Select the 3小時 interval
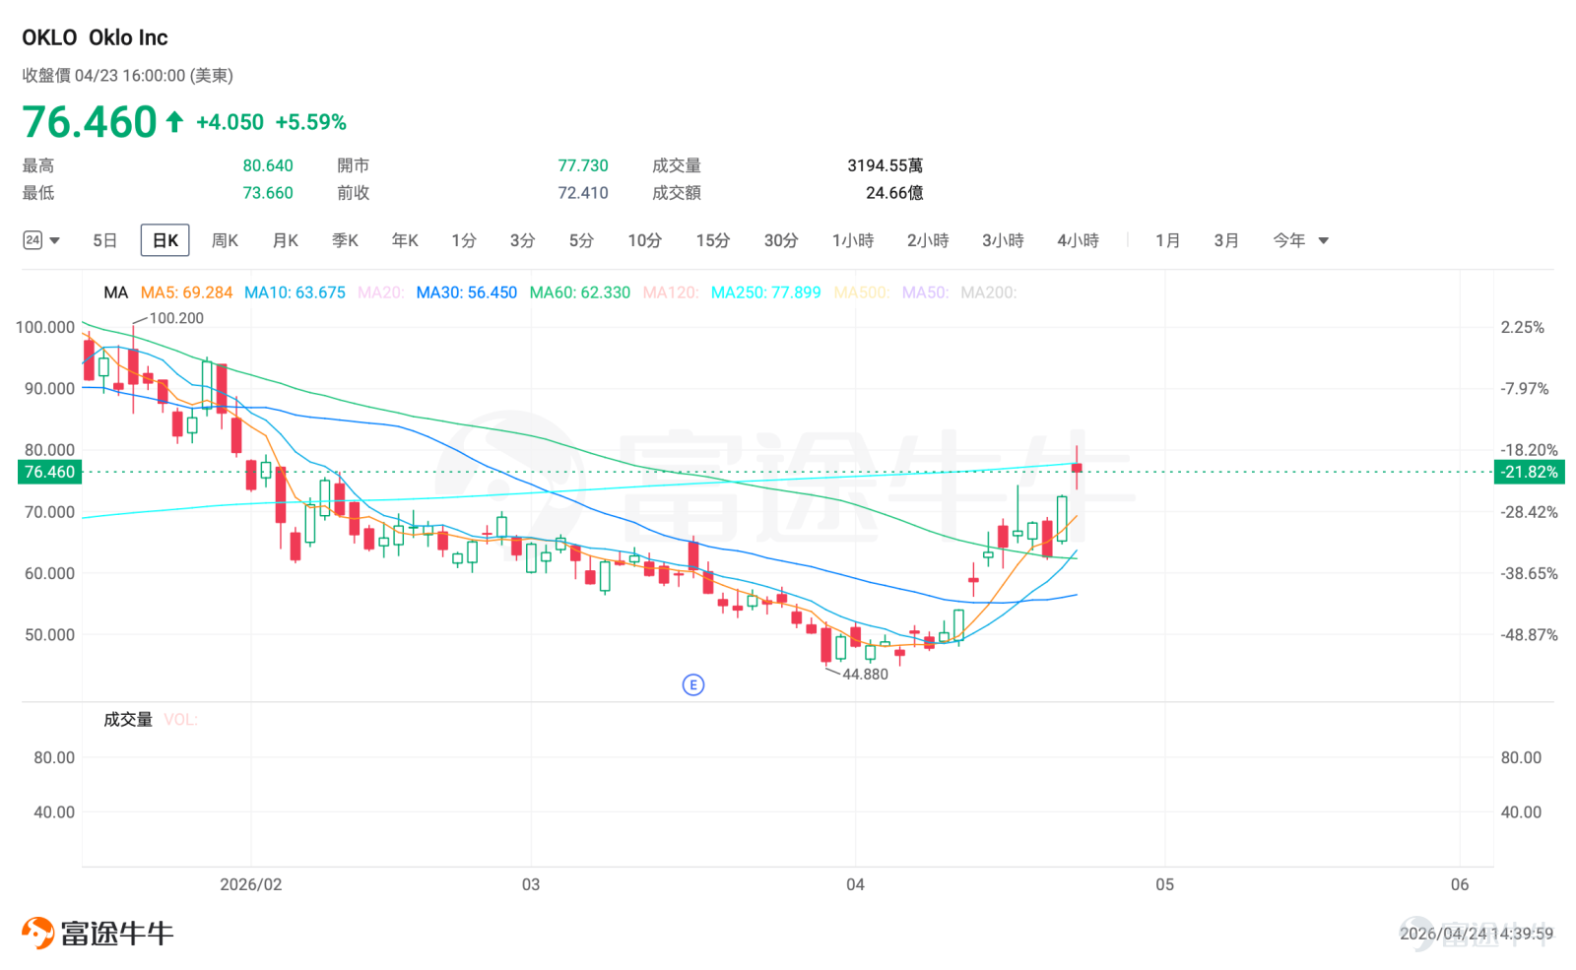Image resolution: width=1576 pixels, height=970 pixels. [1003, 240]
